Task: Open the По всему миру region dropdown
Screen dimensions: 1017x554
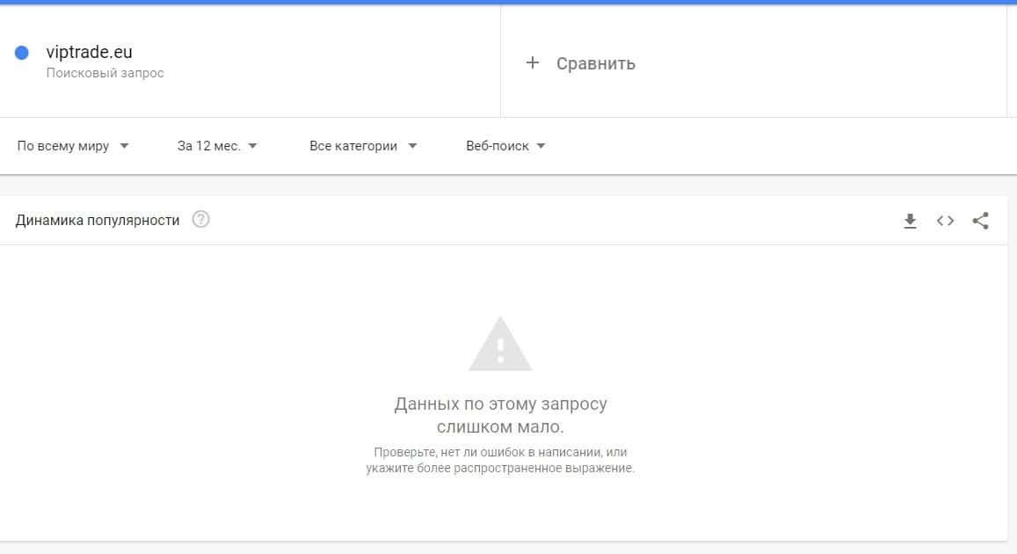Action: 73,146
